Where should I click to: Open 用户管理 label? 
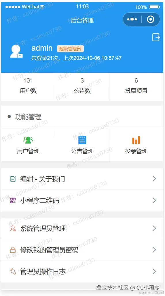[28, 151]
